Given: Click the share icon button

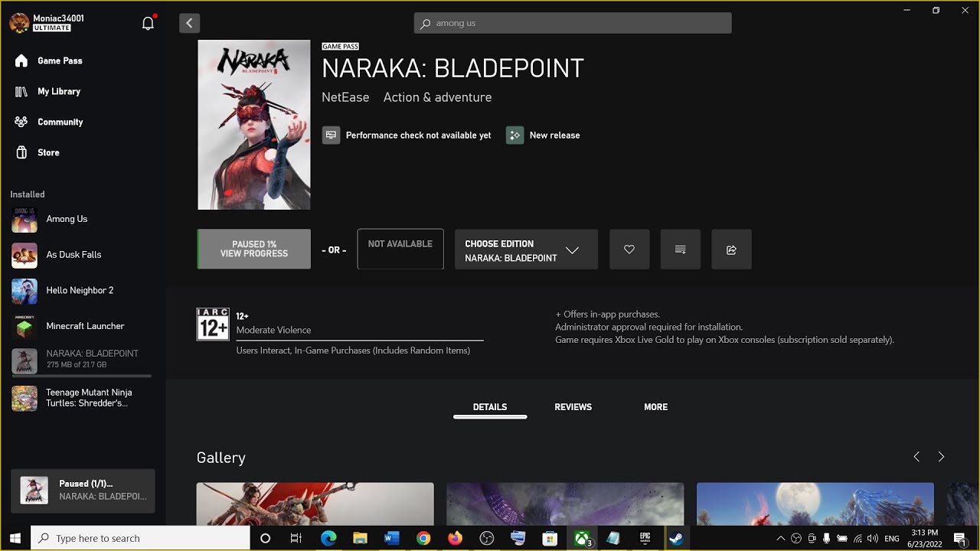Looking at the screenshot, I should pos(731,249).
